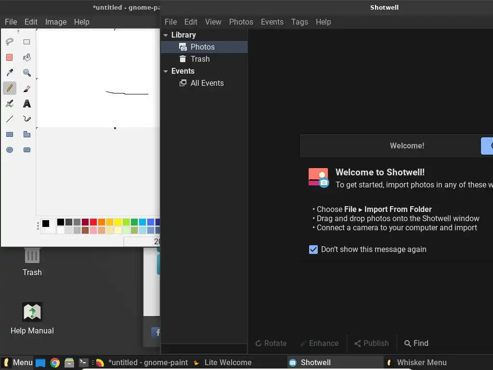This screenshot has height=370, width=493.
Task: Choose the rounded rectangle tool
Action: [27, 150]
